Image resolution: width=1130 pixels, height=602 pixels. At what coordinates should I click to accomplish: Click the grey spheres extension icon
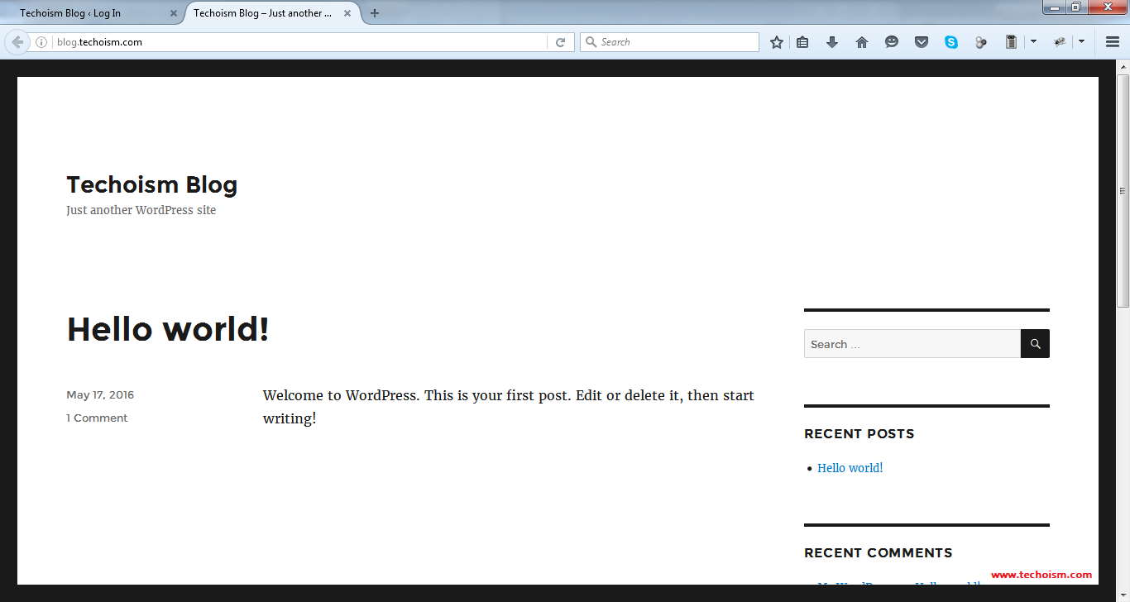tap(981, 42)
